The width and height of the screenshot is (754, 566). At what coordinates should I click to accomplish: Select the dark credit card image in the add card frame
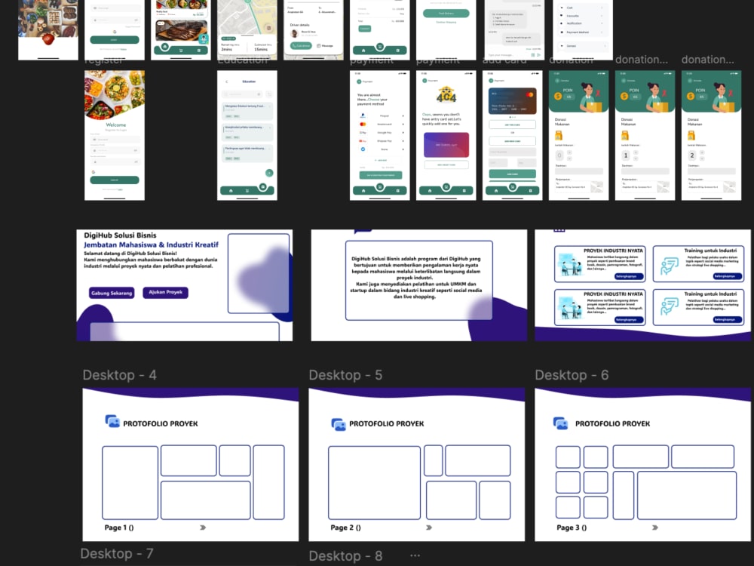click(512, 100)
